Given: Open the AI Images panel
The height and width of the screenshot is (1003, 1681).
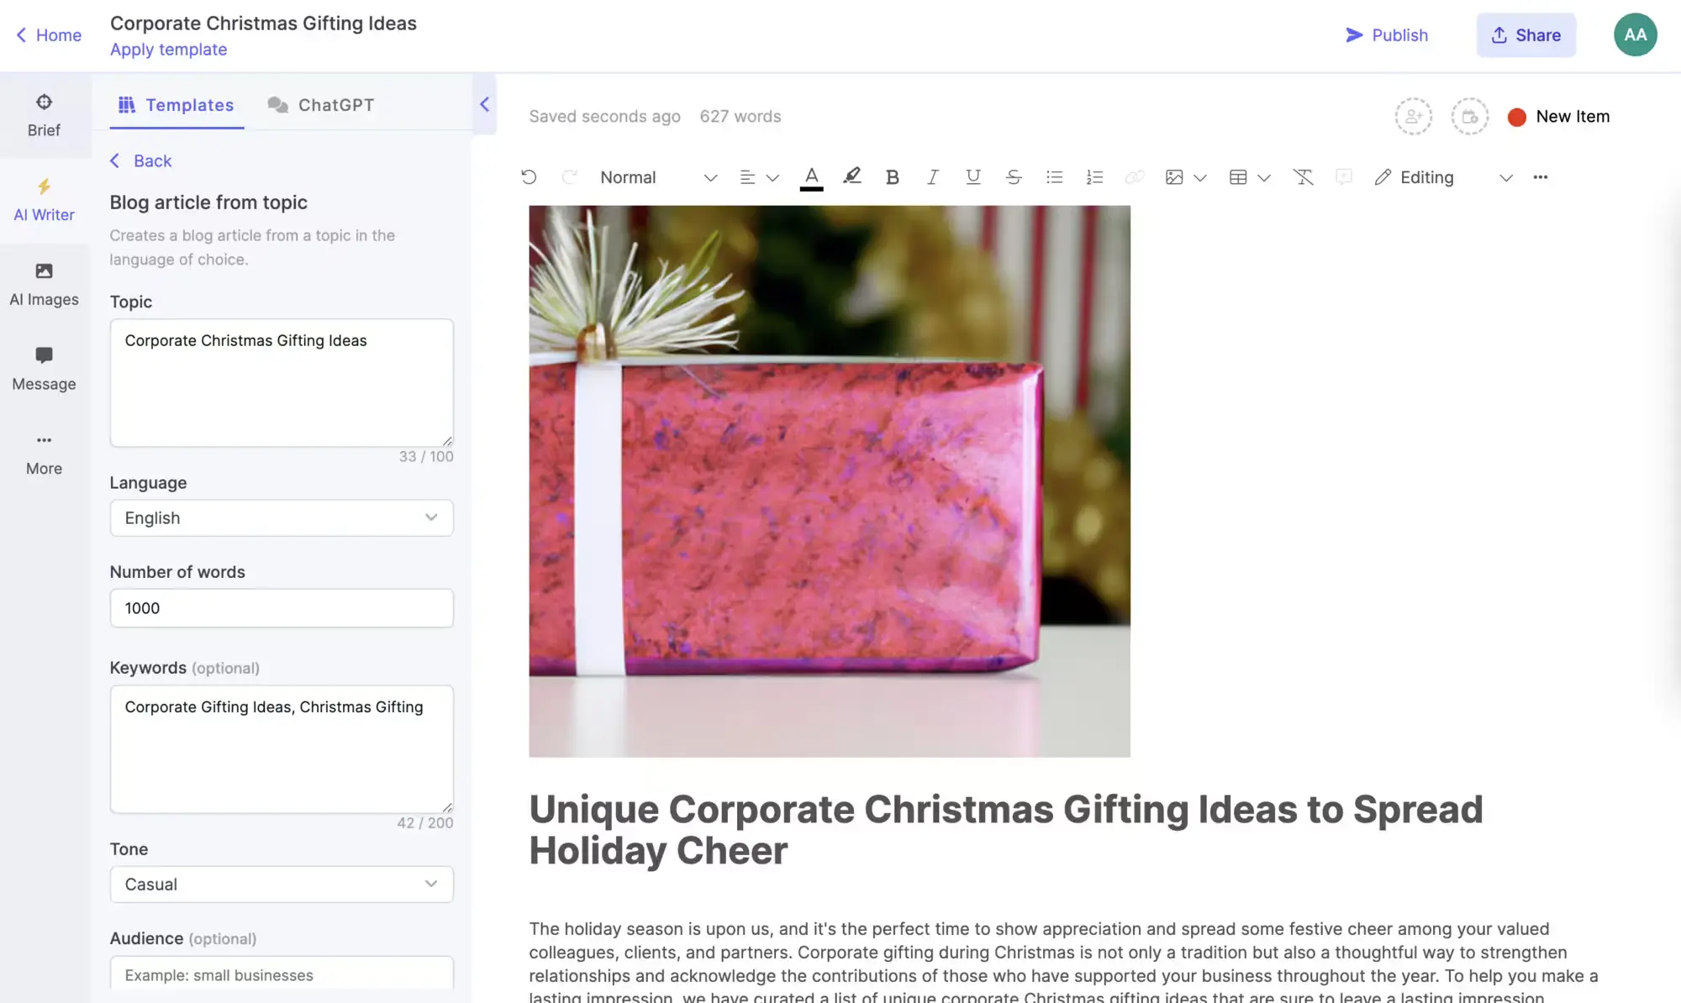Looking at the screenshot, I should click(44, 284).
